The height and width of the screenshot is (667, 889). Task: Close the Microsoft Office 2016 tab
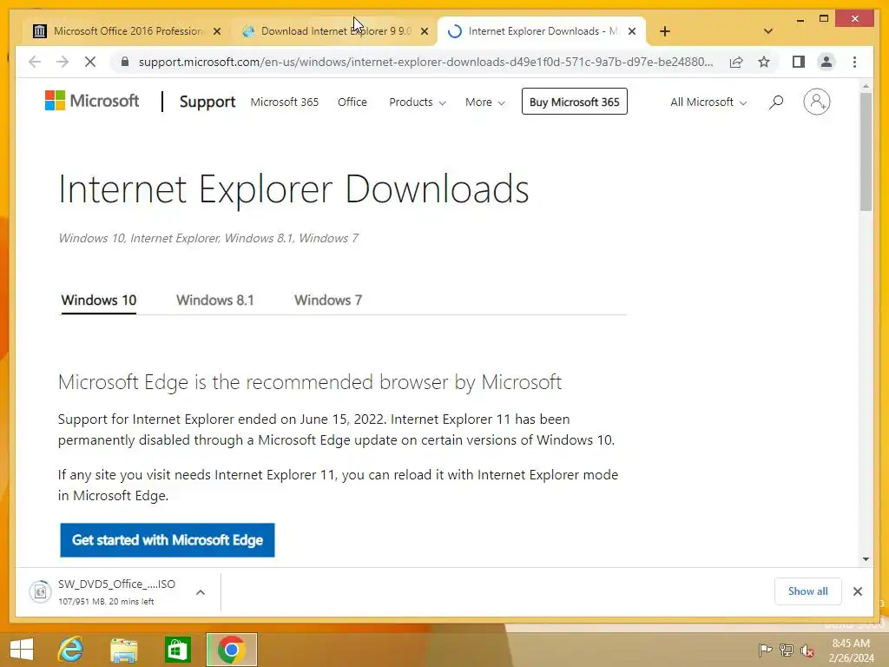(x=216, y=32)
